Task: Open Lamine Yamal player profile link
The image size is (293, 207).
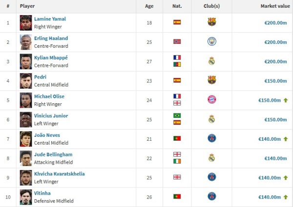Action: (x=50, y=19)
